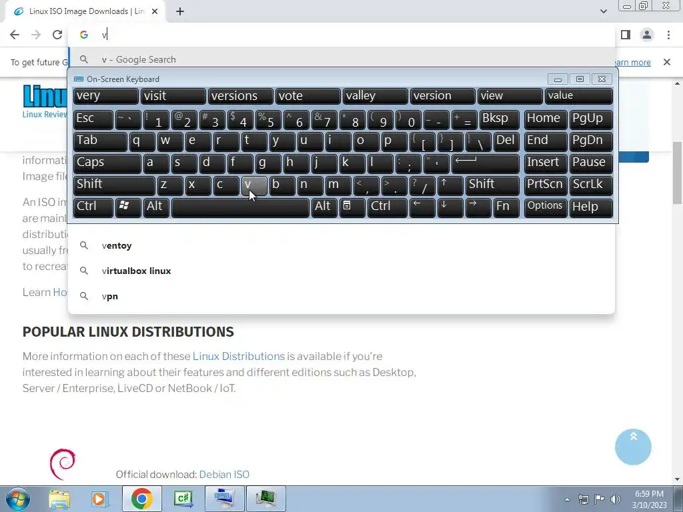Image resolution: width=683 pixels, height=512 pixels.
Task: Toggle the right Ctrl key
Action: (388, 207)
